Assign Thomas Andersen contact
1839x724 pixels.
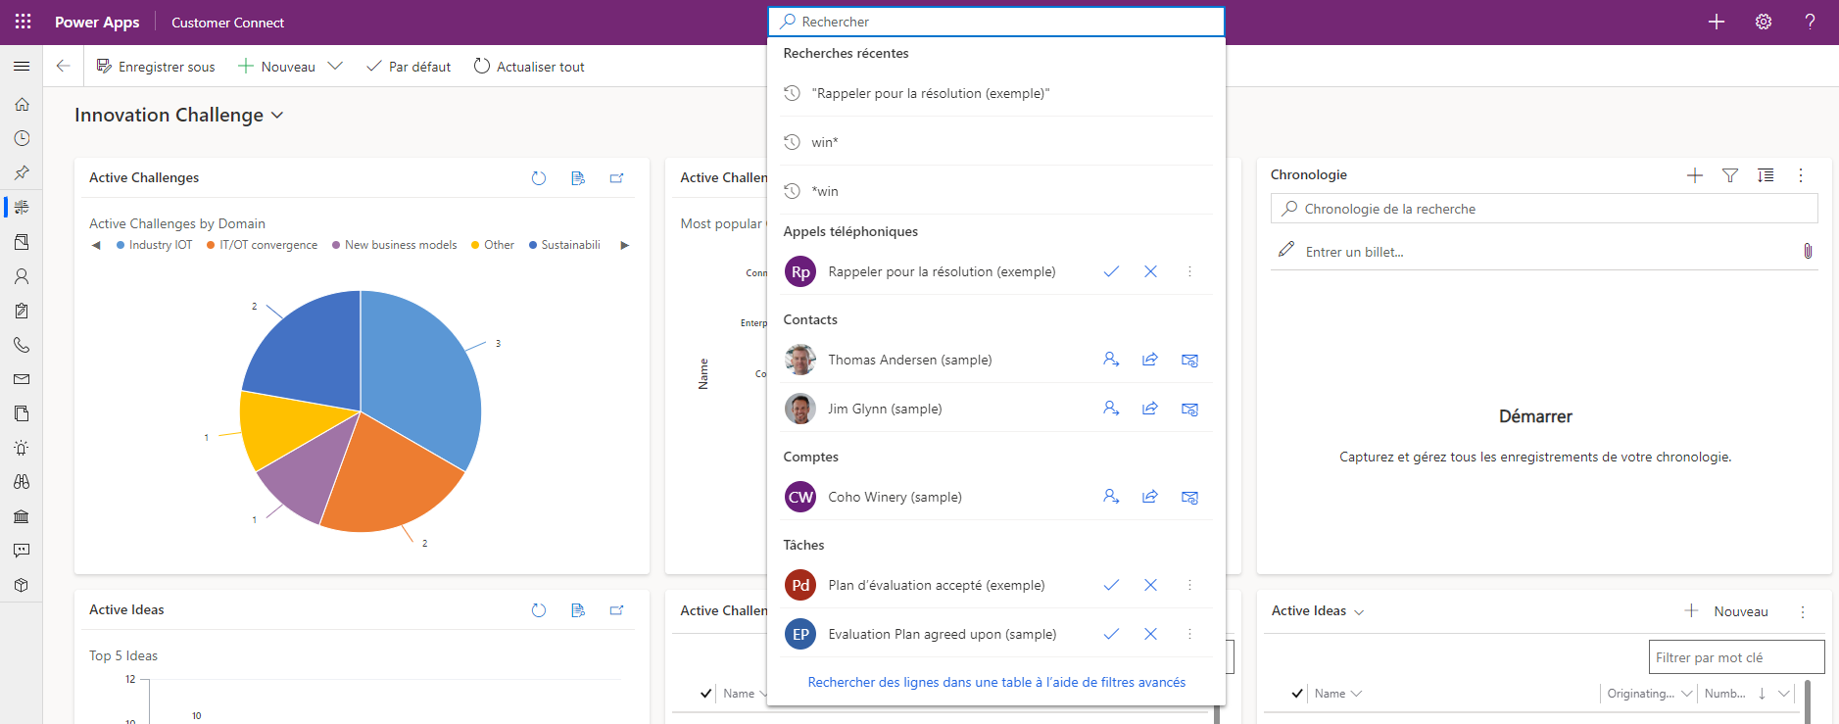[1111, 360]
